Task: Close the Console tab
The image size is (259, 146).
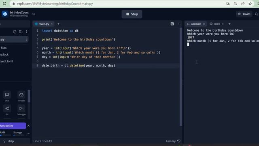Action: pyautogui.click(x=204, y=24)
